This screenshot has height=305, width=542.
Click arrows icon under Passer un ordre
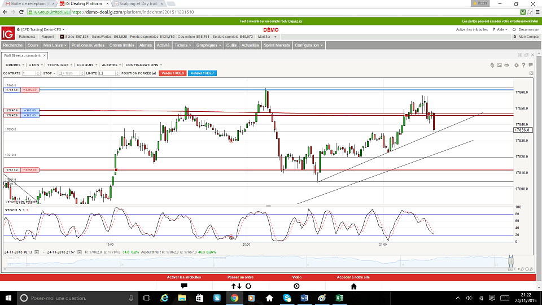click(x=237, y=286)
